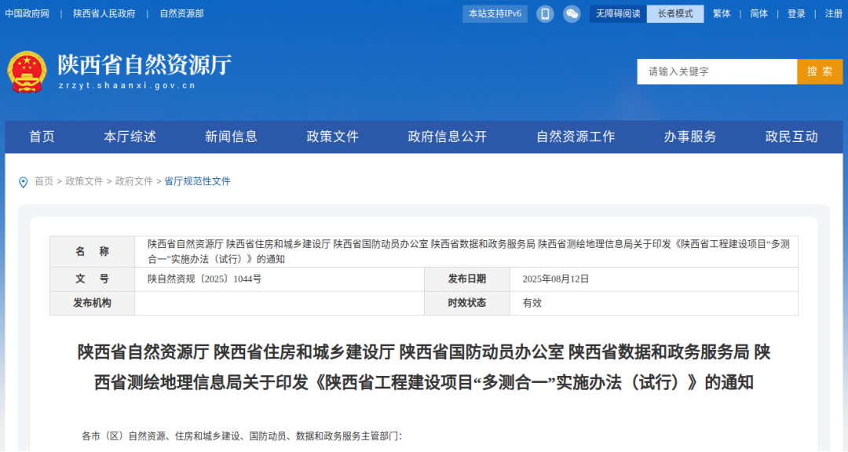Open the 政策文件 navigation menu

[x=332, y=137]
